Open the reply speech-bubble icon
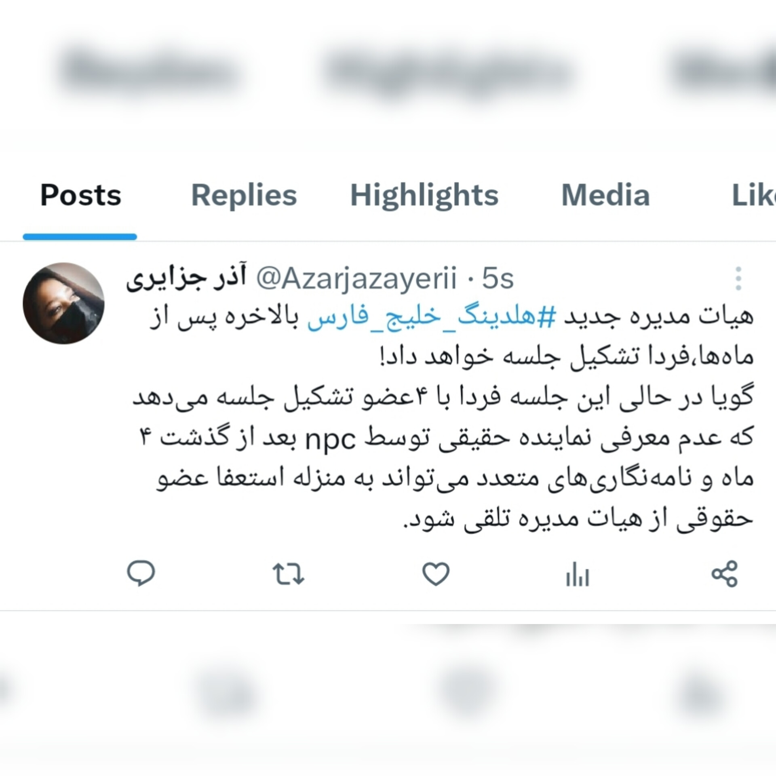776x776 pixels. (141, 574)
